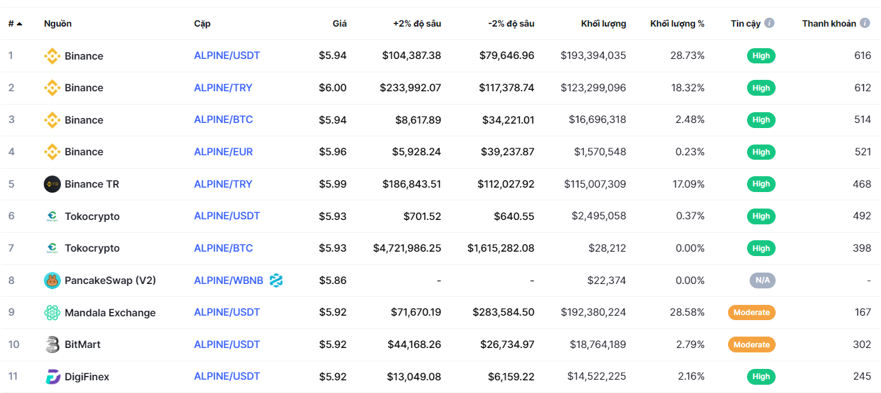Click the info icon next to Thanh khoản
Image resolution: width=881 pixels, height=393 pixels.
[864, 23]
